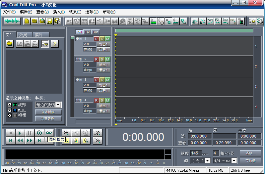The image size is (265, 174).
Task: Switch to waveform edit view icon
Action: [12, 21]
